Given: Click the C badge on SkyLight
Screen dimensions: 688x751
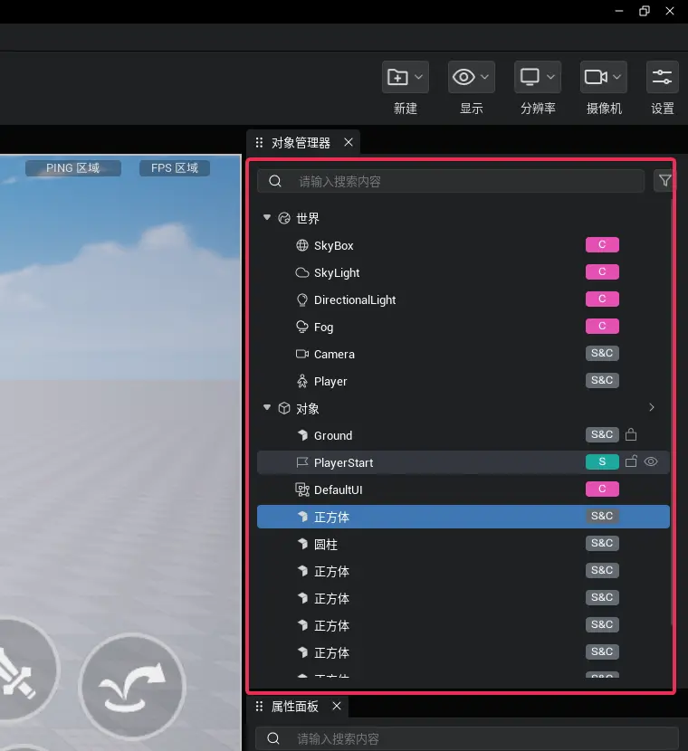Looking at the screenshot, I should point(602,271).
